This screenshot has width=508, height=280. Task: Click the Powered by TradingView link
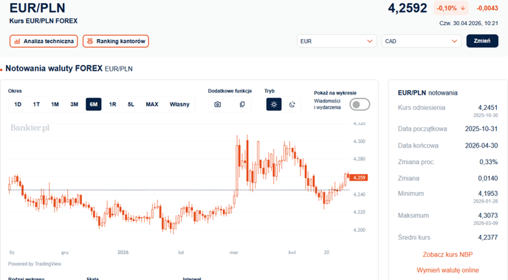(x=34, y=263)
